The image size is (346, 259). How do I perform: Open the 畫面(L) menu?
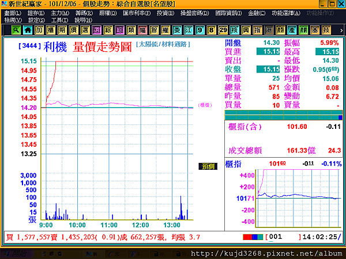13,13
